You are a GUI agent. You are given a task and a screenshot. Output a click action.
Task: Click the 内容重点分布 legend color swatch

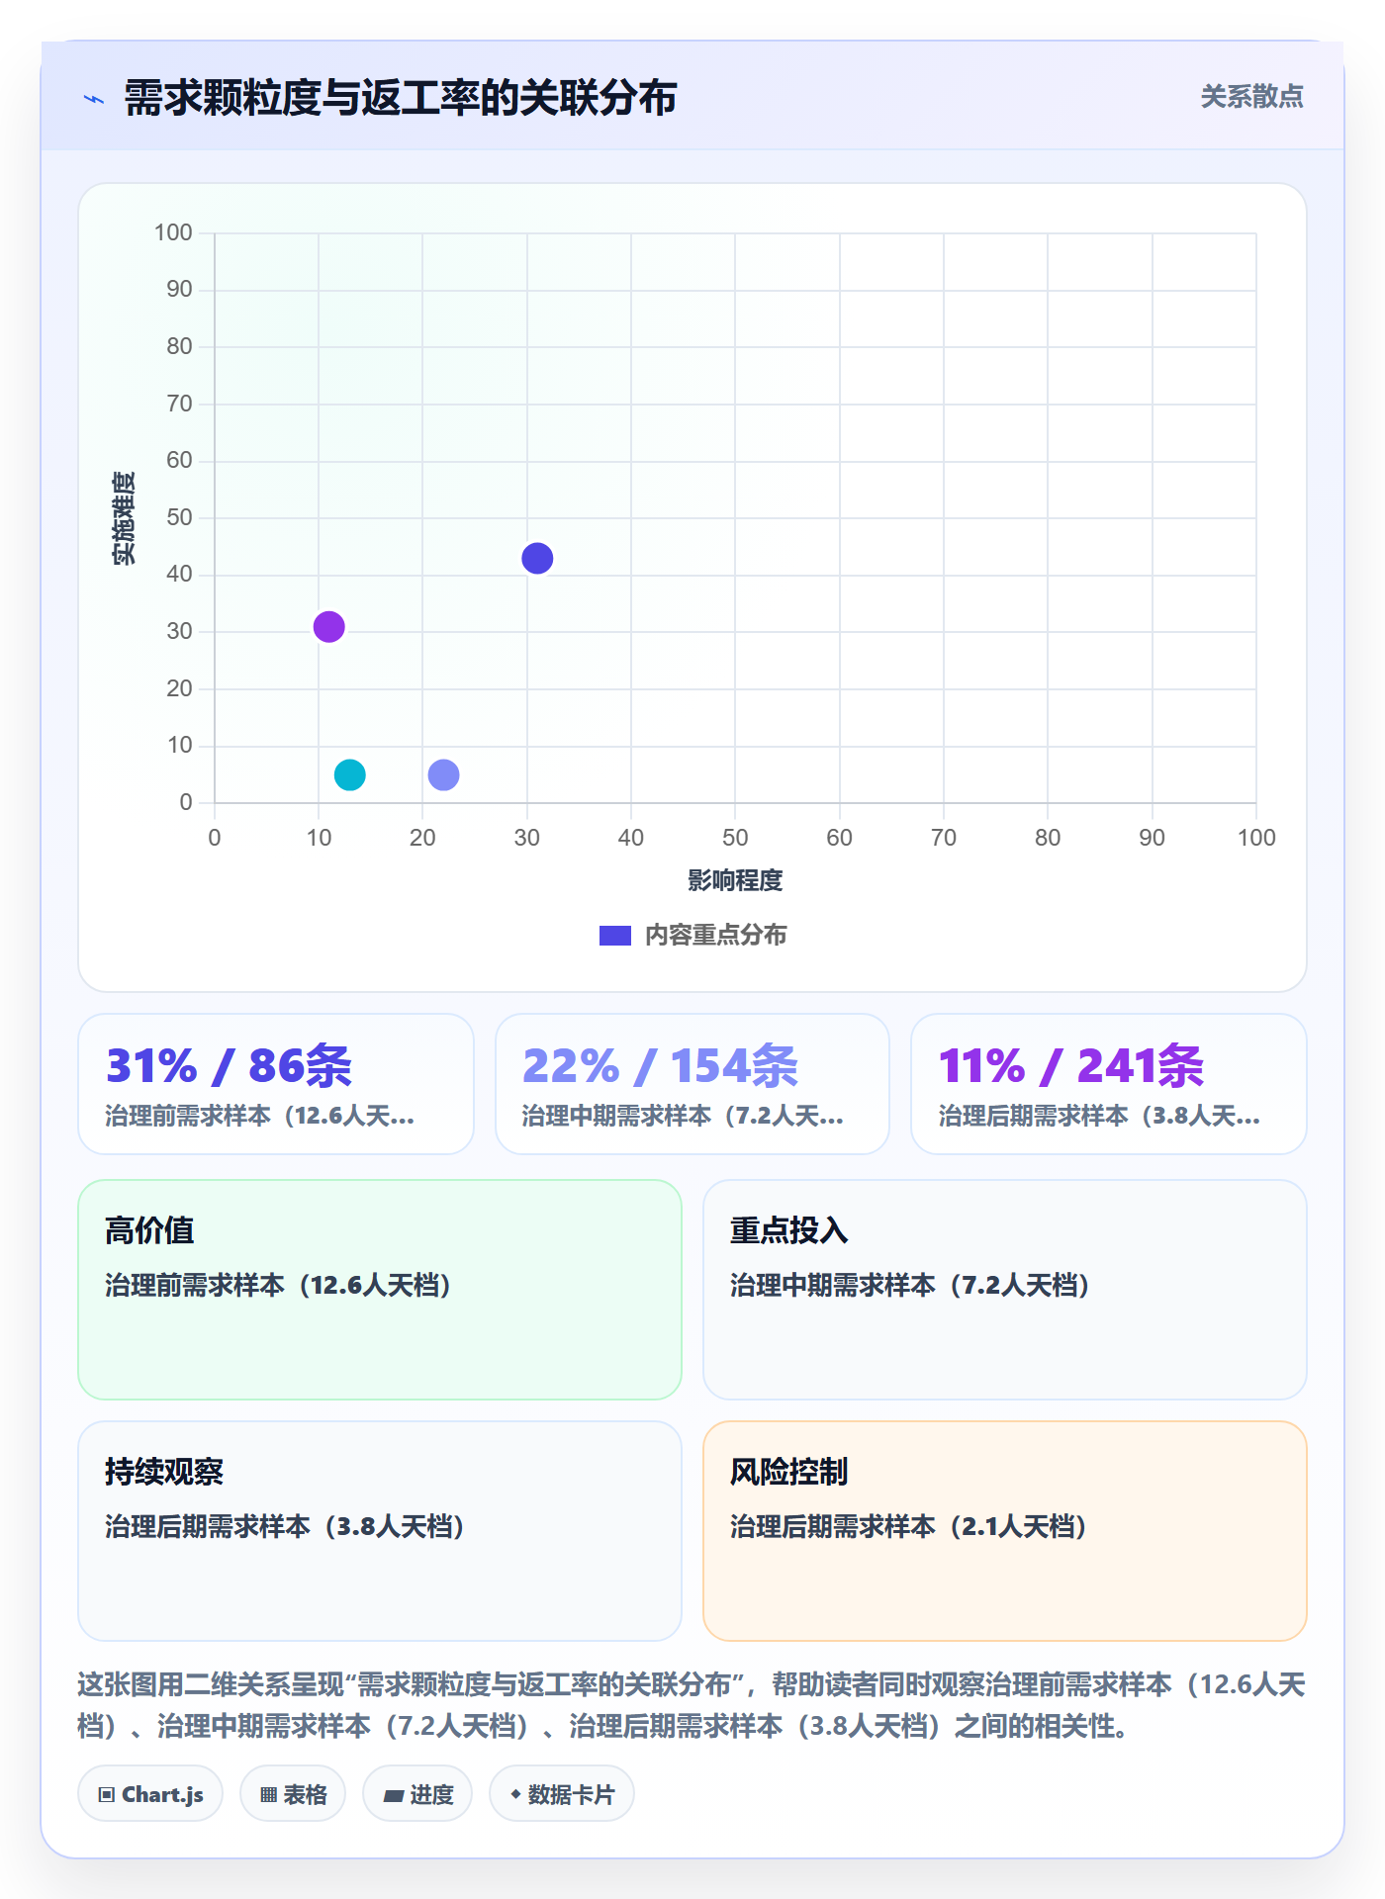click(615, 936)
